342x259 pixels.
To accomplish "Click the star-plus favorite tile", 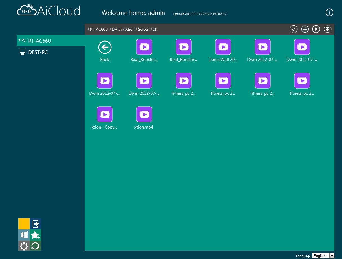I will (36, 235).
